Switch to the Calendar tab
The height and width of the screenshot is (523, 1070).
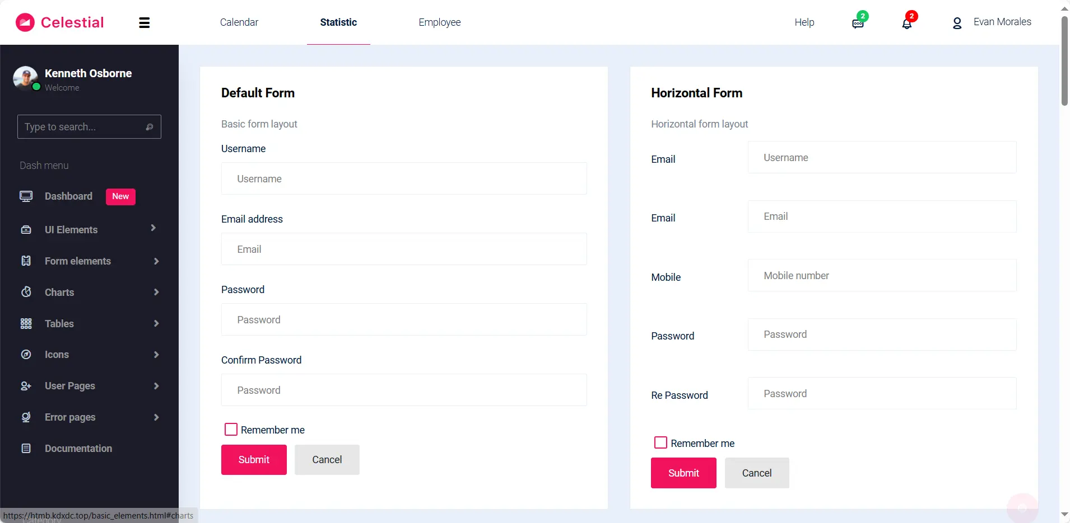[x=239, y=22]
